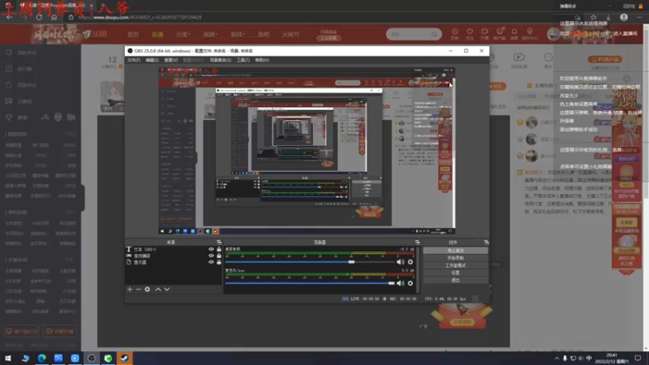Click the exit button in OBS controls

[x=455, y=280]
